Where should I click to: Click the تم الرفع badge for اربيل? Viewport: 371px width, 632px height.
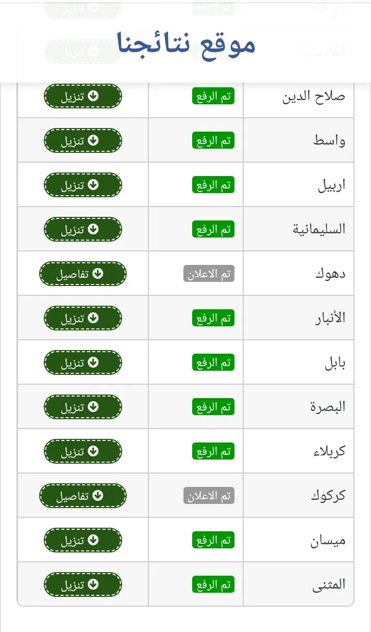(x=213, y=185)
